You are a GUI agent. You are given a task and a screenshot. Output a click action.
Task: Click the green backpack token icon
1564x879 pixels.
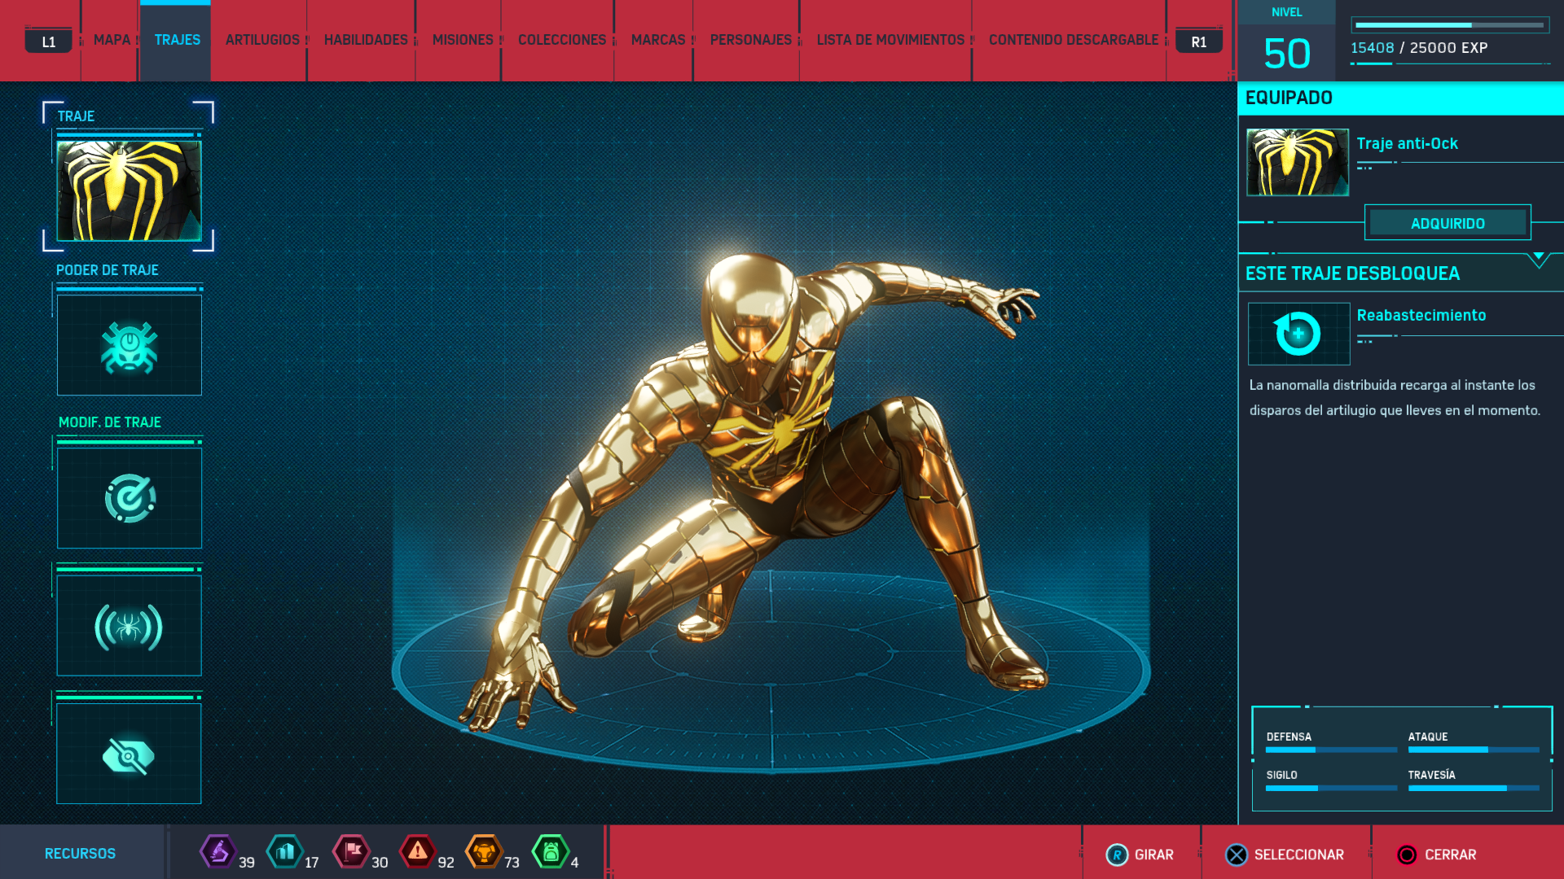click(x=551, y=852)
